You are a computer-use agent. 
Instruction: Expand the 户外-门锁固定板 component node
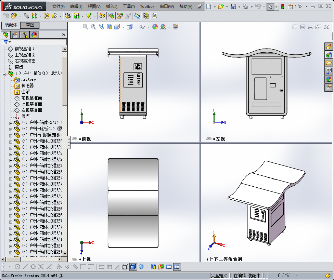point(11,136)
